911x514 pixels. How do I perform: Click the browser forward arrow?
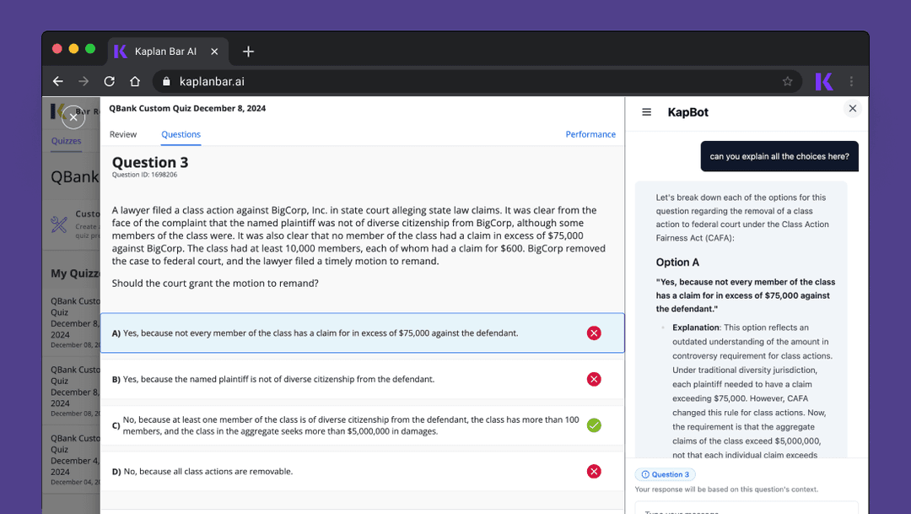(84, 81)
